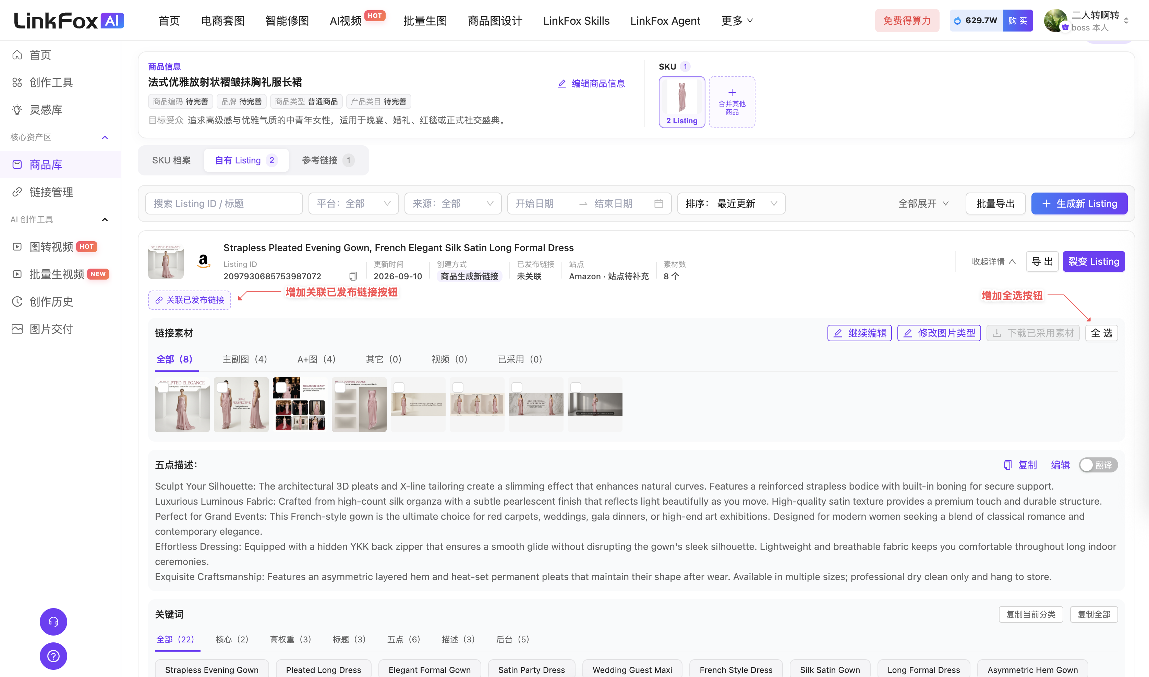Viewport: 1149px width, 677px height.
Task: Collapse the 核心资产区 sidebar section
Action: 105,137
